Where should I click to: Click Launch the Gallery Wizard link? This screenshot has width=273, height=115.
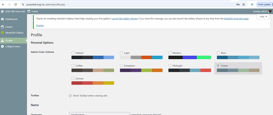tap(124, 19)
